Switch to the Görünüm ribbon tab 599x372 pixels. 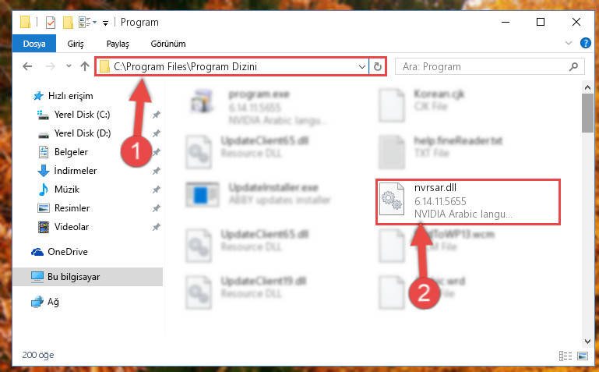[x=168, y=44]
